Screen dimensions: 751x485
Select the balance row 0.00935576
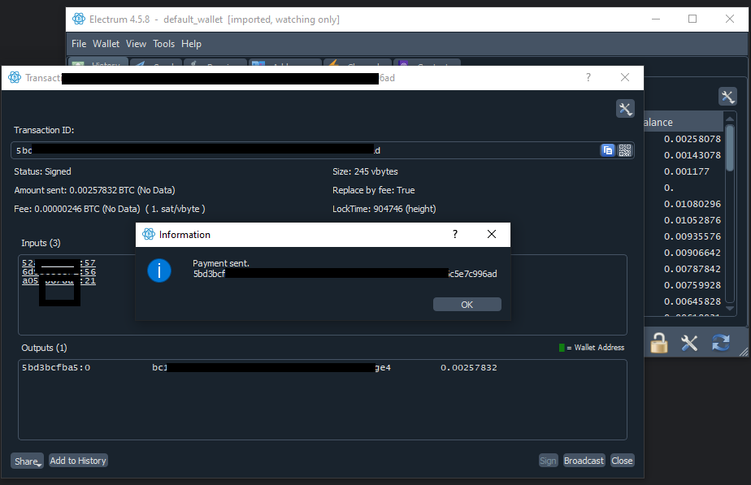coord(692,236)
